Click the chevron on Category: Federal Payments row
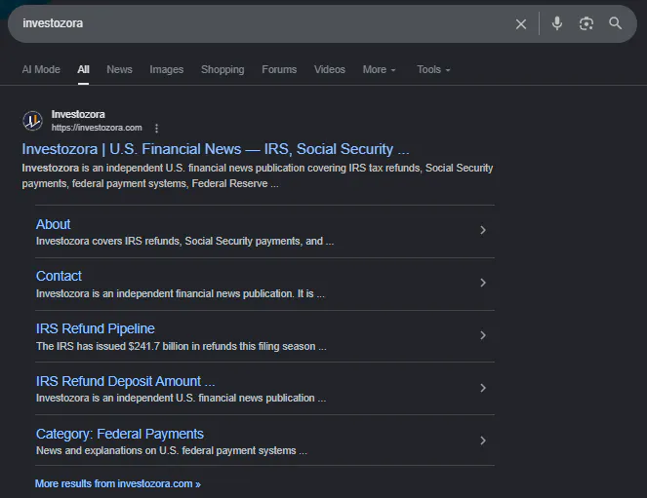The height and width of the screenshot is (498, 647). (x=483, y=441)
